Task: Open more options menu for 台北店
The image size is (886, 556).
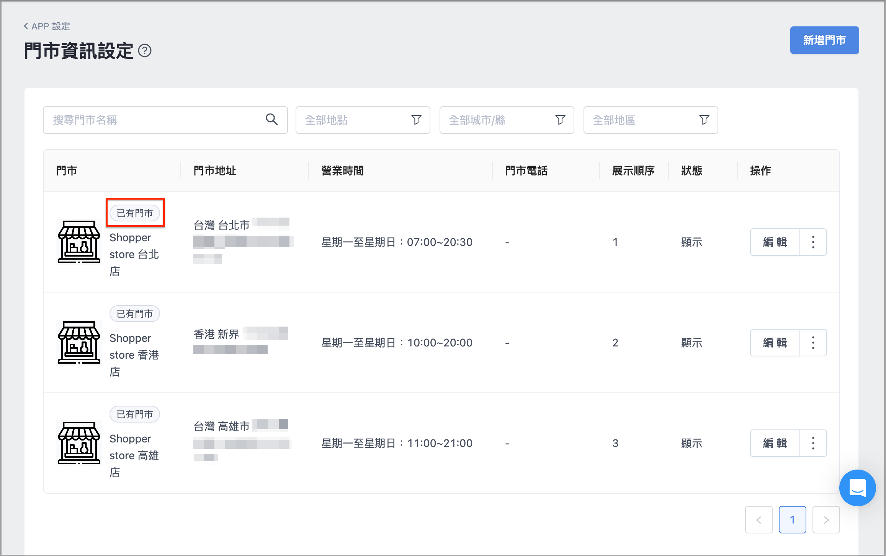Action: click(x=813, y=242)
